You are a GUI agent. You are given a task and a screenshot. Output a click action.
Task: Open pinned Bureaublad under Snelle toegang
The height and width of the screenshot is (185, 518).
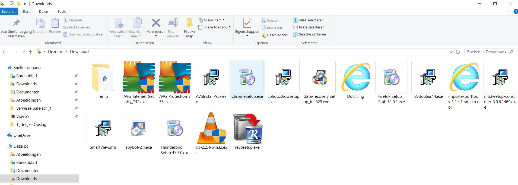[x=26, y=76]
